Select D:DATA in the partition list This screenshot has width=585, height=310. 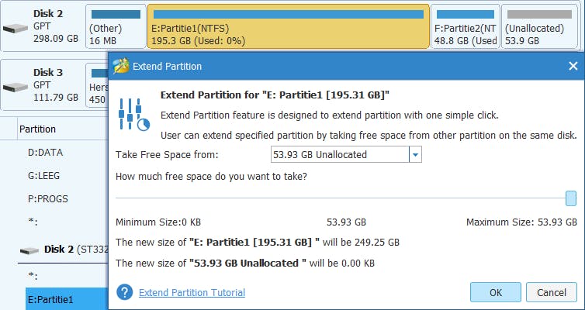pyautogui.click(x=45, y=153)
